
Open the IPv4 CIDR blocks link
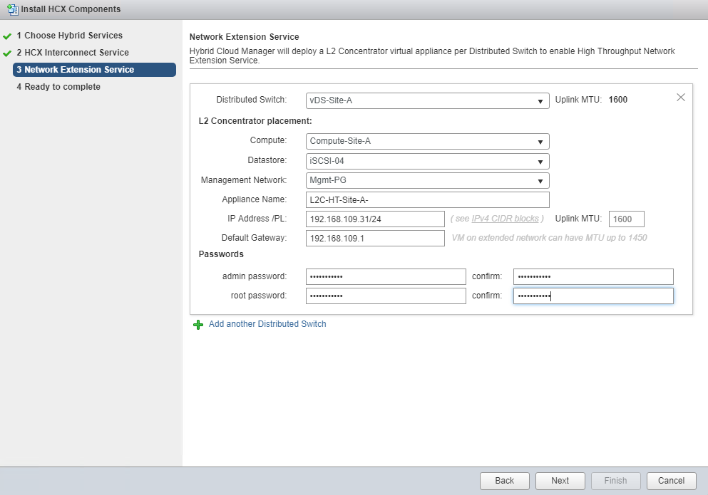pyautogui.click(x=506, y=219)
